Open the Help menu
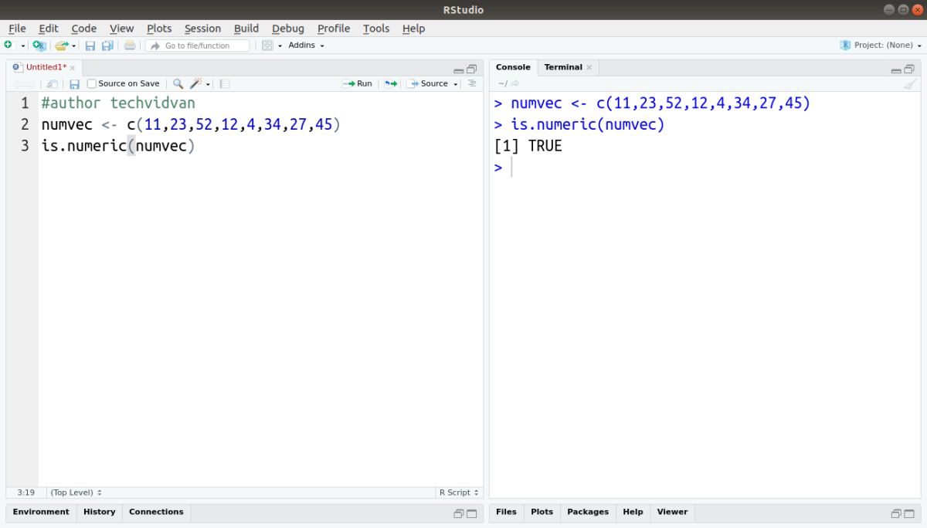Image resolution: width=927 pixels, height=528 pixels. click(413, 29)
